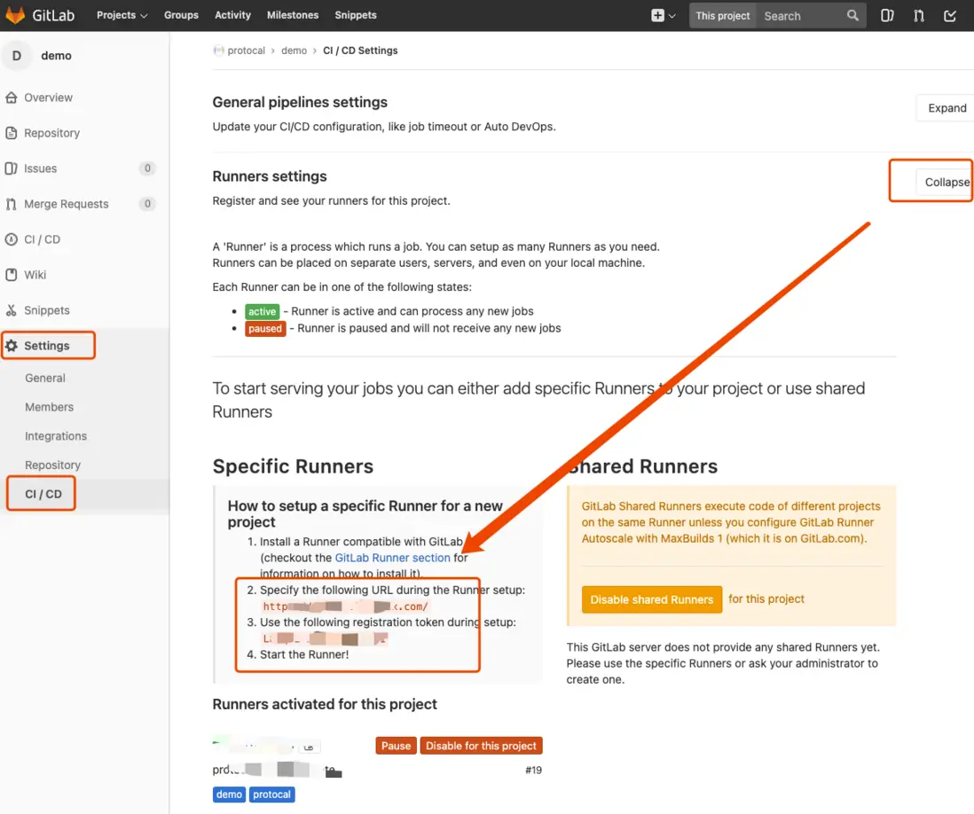The image size is (974, 814).
Task: Click the runner number #19
Action: click(533, 770)
